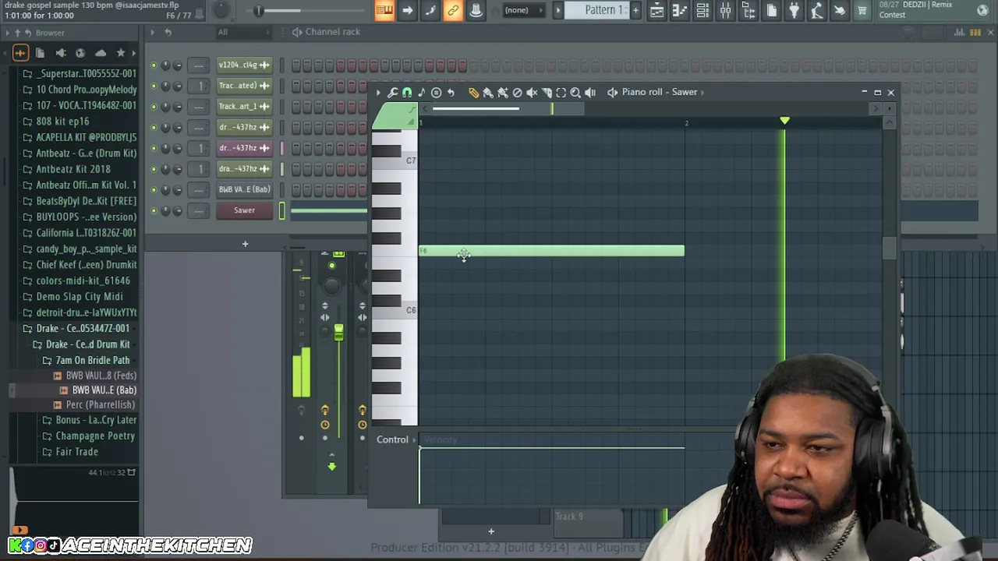The height and width of the screenshot is (561, 998).
Task: Open the mixer view icon in top toolbar
Action: click(725, 10)
